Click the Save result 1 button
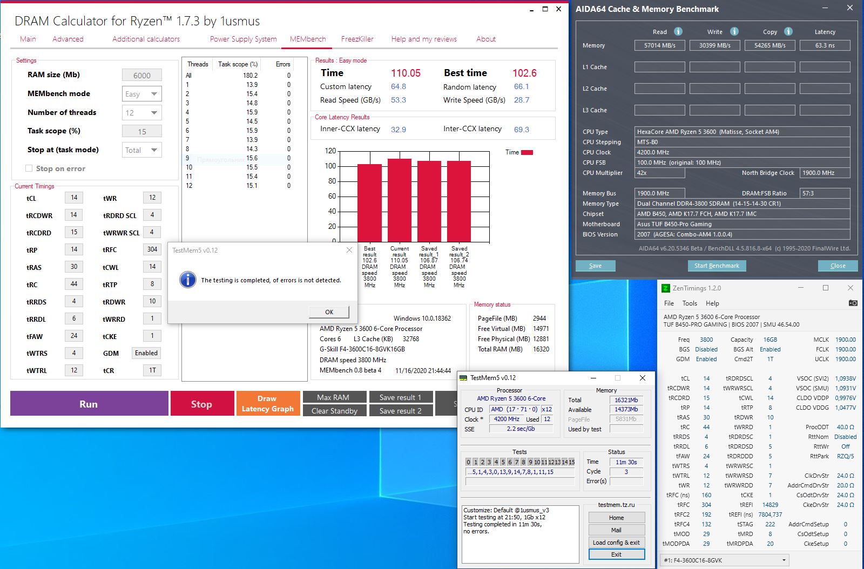 pyautogui.click(x=400, y=397)
